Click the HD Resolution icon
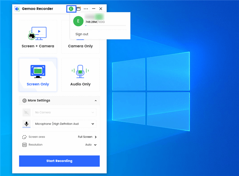This screenshot has width=239, height=176. (x=24, y=145)
